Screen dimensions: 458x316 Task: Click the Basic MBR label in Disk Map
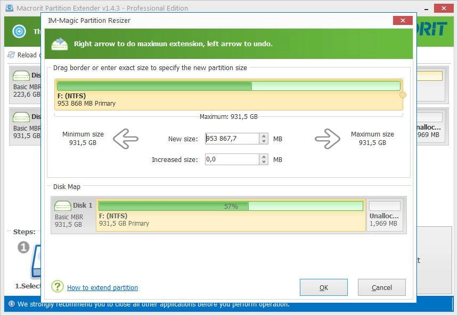pos(69,217)
